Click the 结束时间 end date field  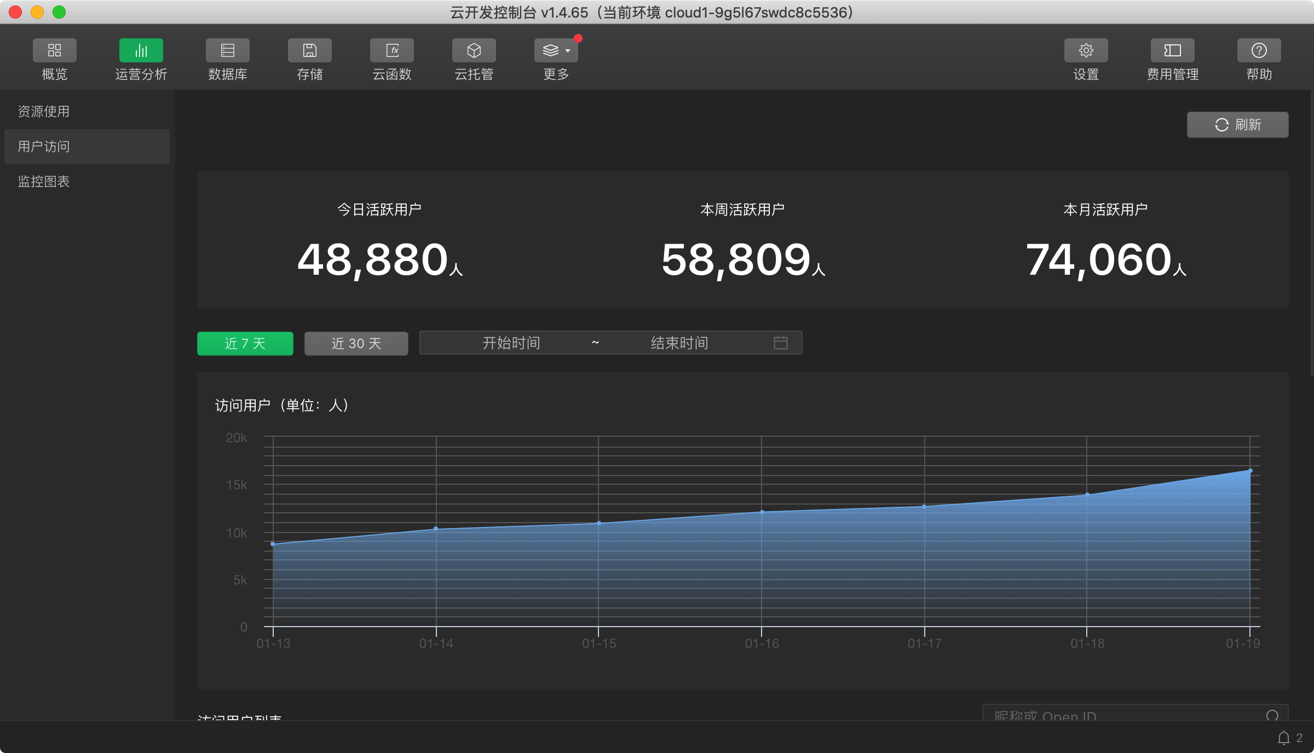tap(679, 343)
